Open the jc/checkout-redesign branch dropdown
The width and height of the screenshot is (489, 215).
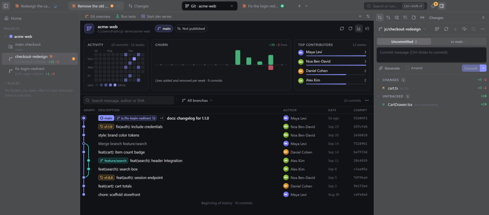point(402,29)
